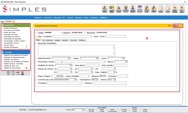Open the Unidade de Venda dropdown
188x113 pixels.
click(71, 65)
